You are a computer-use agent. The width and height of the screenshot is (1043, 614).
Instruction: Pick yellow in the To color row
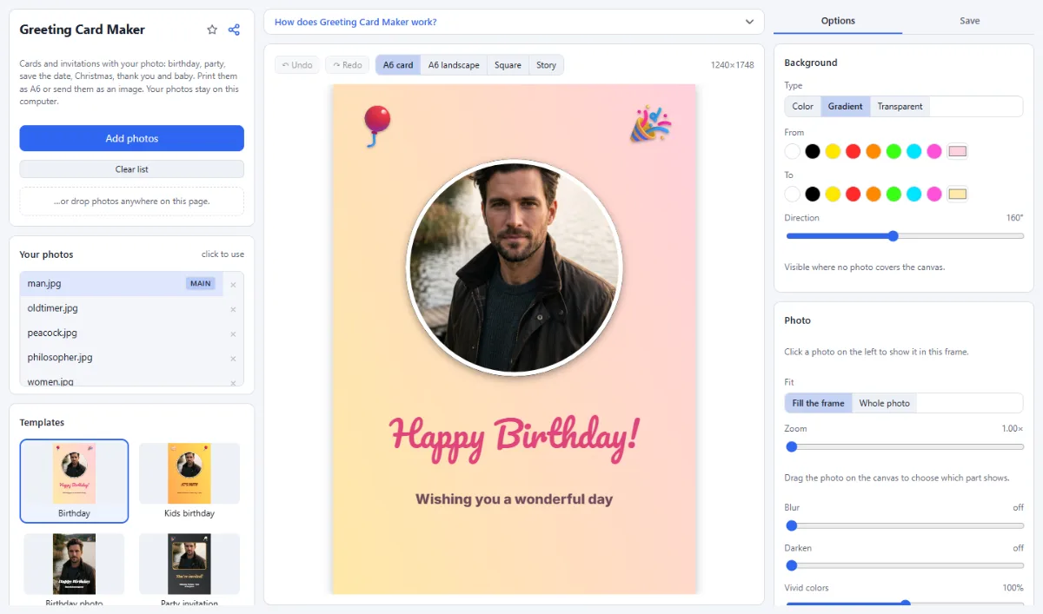pyautogui.click(x=833, y=194)
